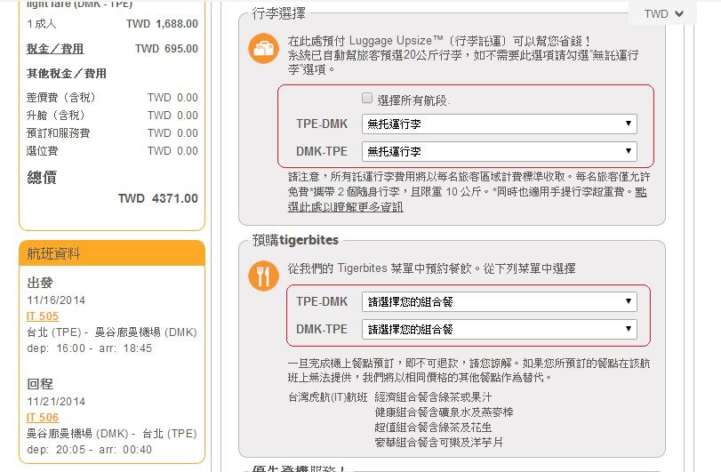Click the dep: 16:00 - arr: 18:45 text

pos(89,348)
